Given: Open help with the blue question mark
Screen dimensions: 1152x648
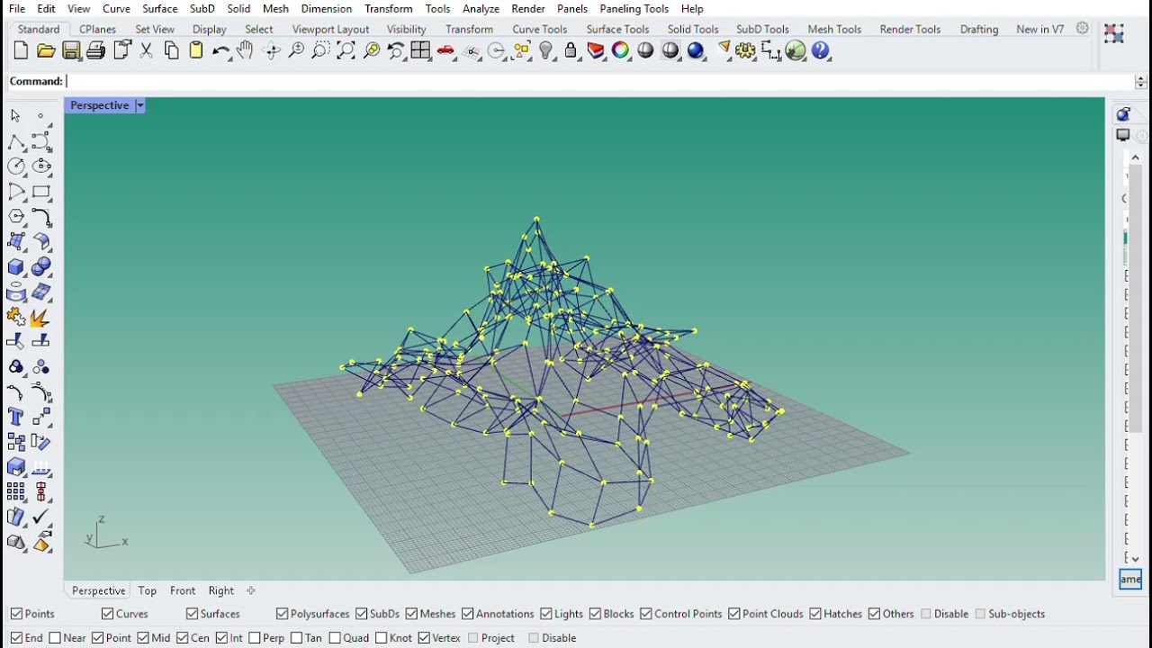Looking at the screenshot, I should point(820,50).
